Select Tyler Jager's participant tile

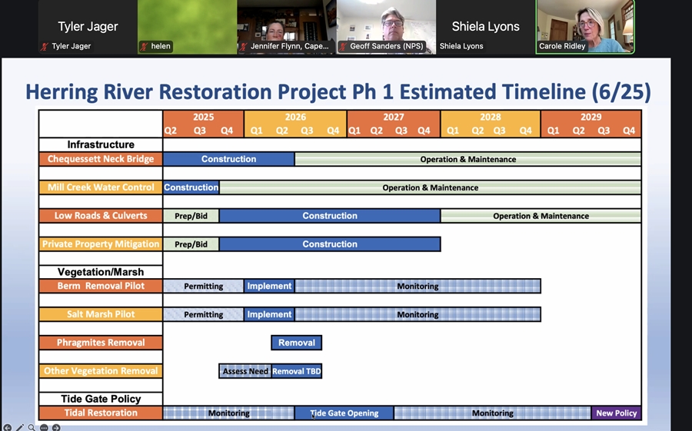coord(88,27)
